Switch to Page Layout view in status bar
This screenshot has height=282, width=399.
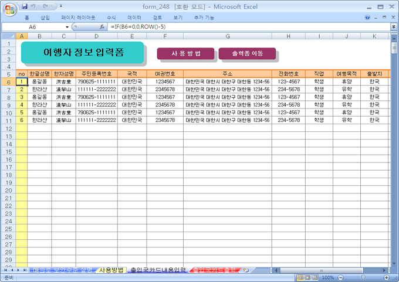pyautogui.click(x=307, y=277)
